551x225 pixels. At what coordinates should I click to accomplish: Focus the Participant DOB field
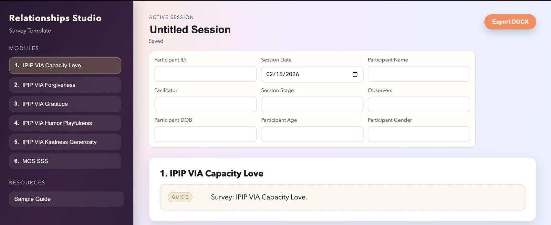click(x=205, y=134)
